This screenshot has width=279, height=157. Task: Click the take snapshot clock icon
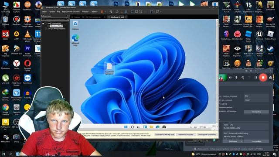(117, 12)
